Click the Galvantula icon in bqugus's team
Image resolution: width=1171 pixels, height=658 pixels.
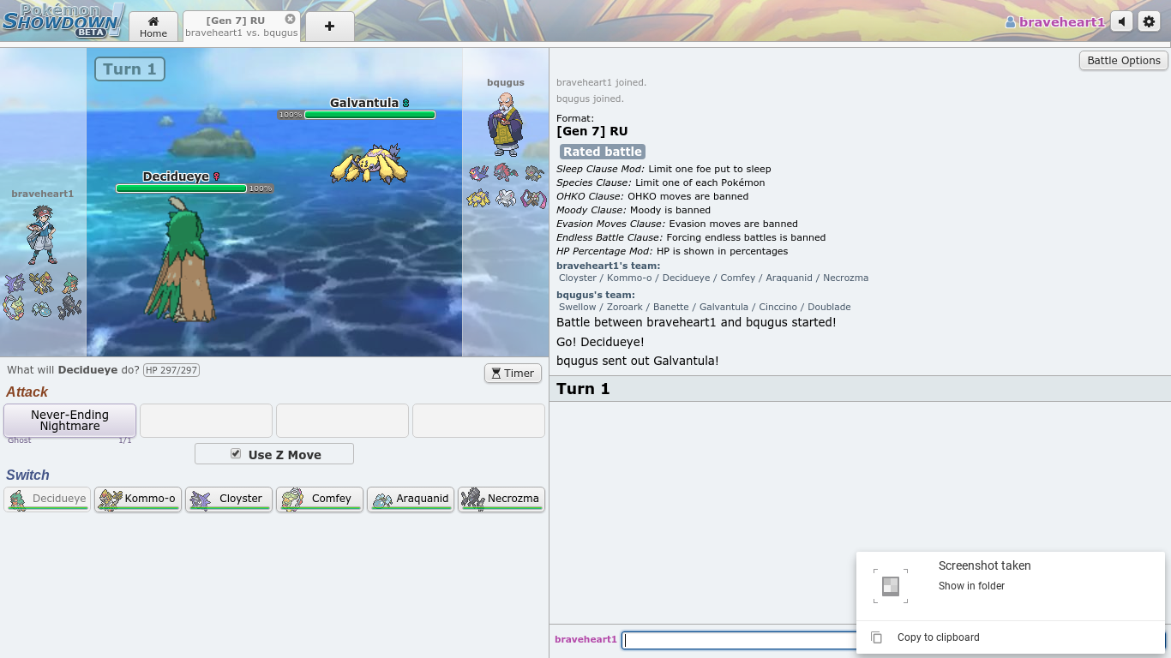[478, 199]
